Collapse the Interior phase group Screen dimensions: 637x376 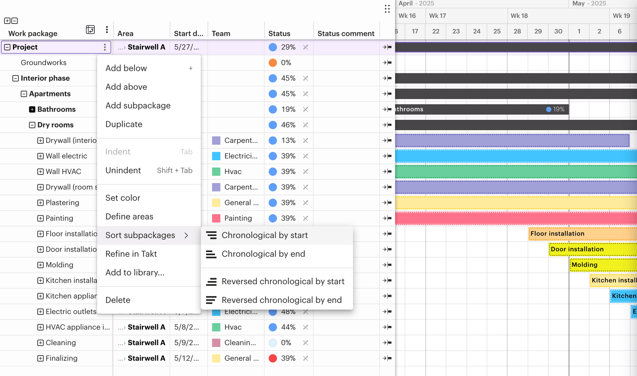pos(15,78)
